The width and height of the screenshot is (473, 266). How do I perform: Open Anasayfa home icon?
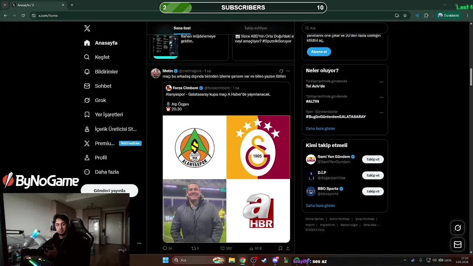coord(87,43)
